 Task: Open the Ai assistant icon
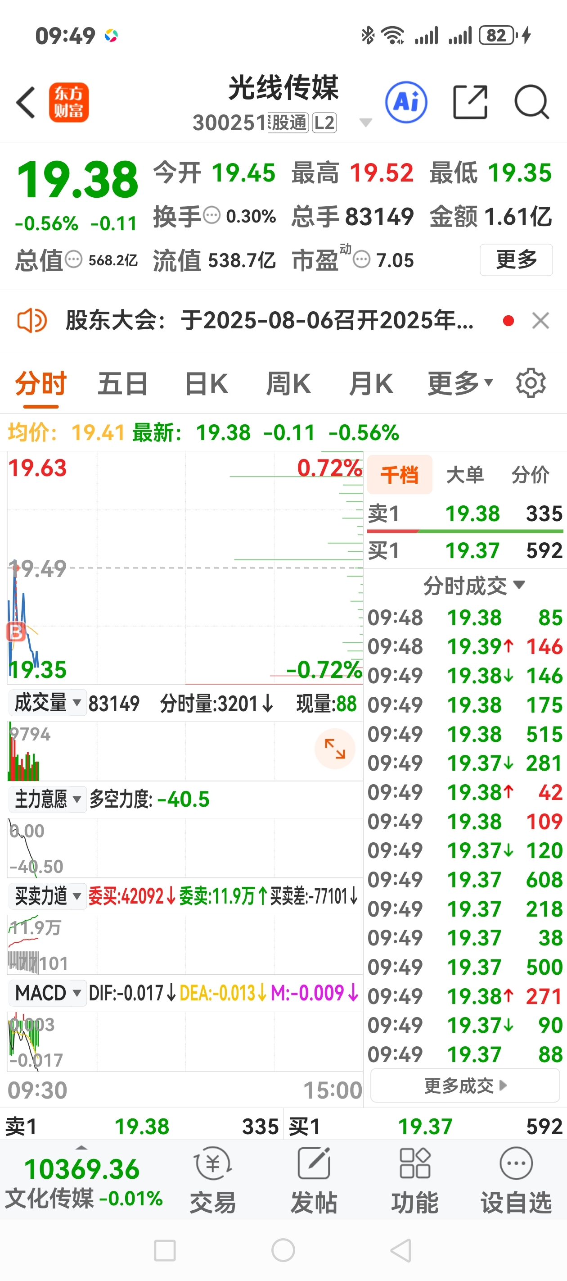[x=406, y=102]
